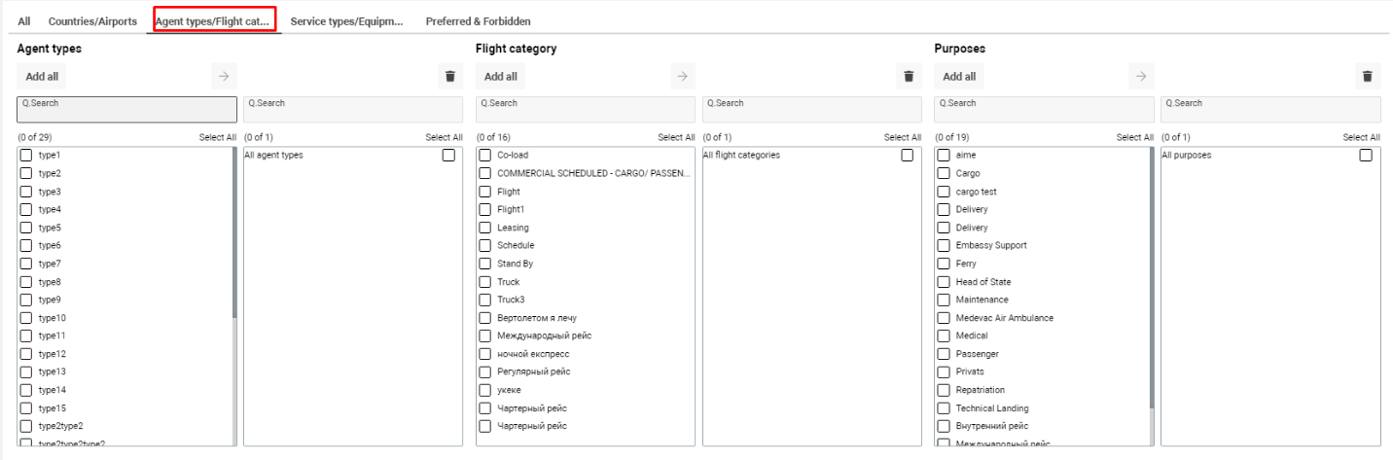Viewport: 1393px width, 460px height.
Task: Focus the left Flight category search field
Action: point(586,108)
